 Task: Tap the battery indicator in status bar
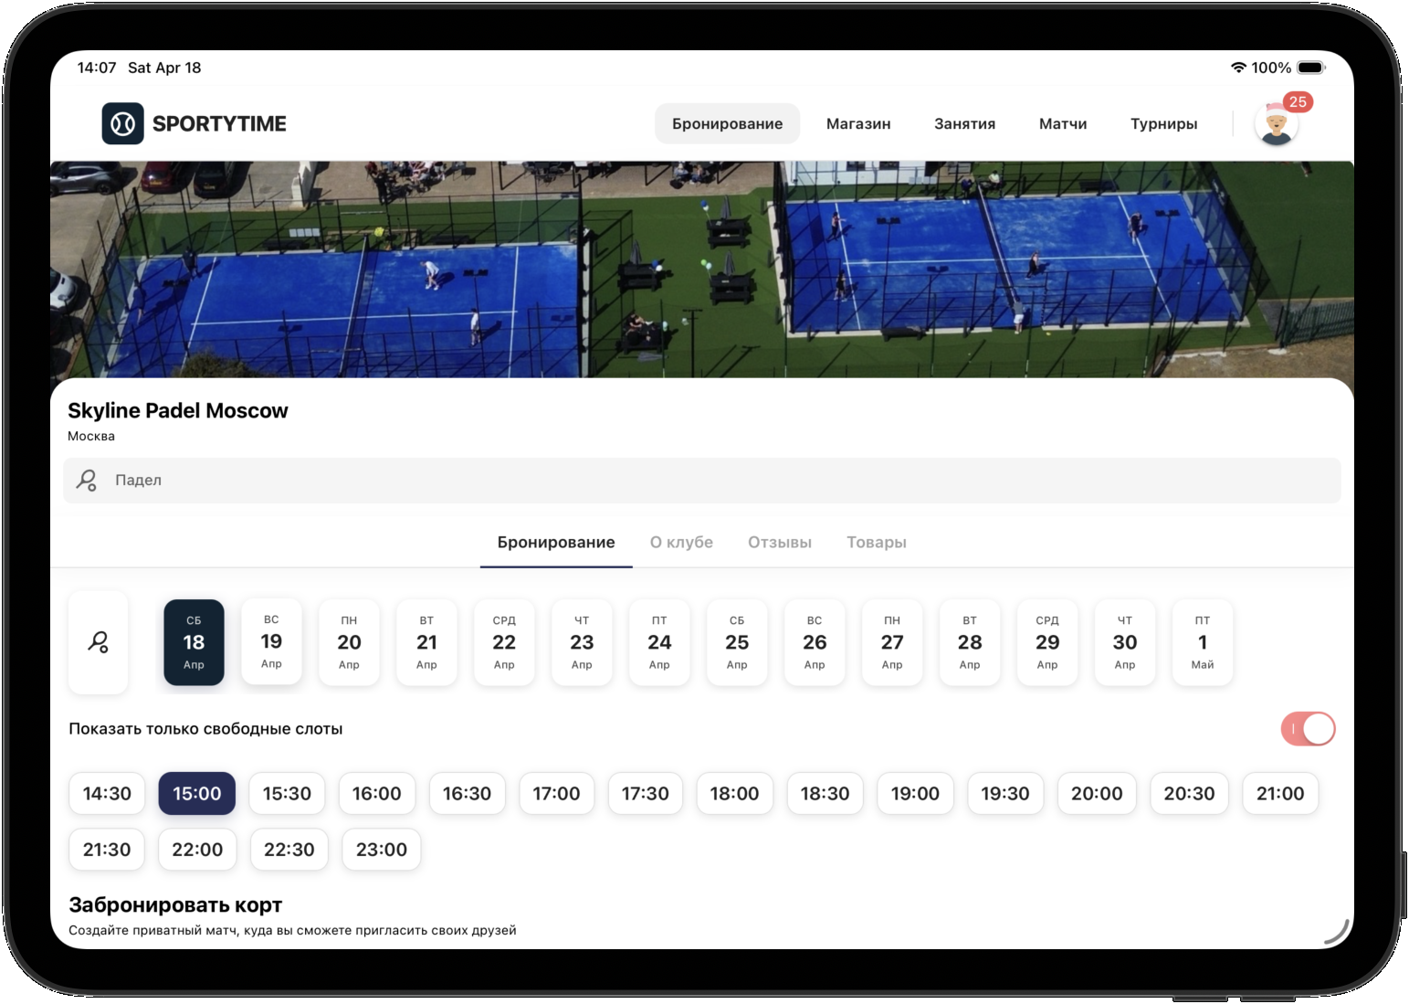pos(1310,68)
